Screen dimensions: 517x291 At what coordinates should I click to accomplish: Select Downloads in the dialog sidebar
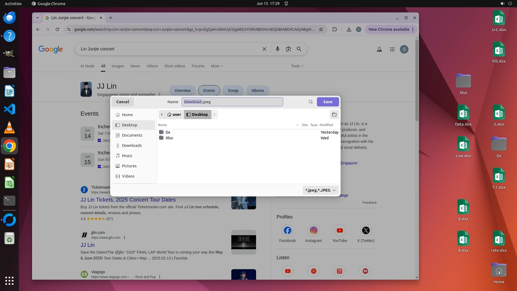[x=132, y=145]
